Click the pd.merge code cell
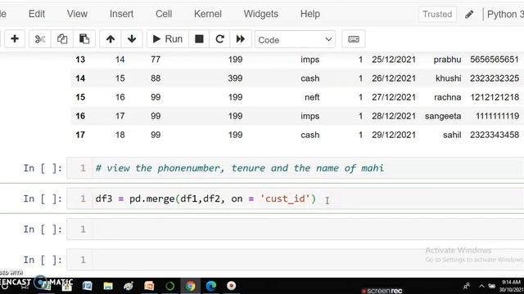This screenshot has width=524, height=294. (295, 198)
